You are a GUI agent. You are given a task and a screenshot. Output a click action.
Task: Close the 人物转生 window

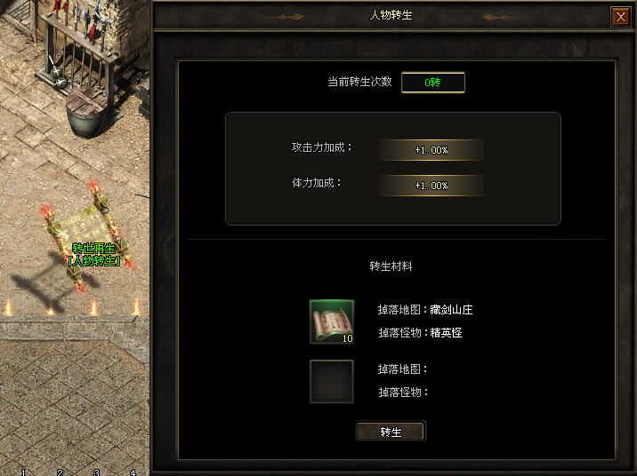tap(620, 17)
